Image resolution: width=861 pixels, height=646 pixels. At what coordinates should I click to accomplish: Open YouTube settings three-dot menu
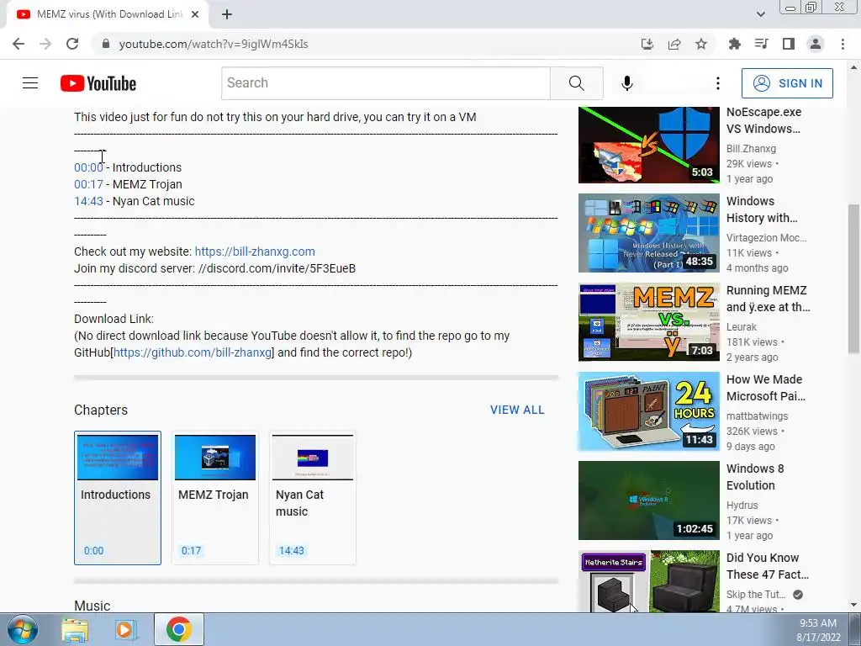tap(718, 83)
